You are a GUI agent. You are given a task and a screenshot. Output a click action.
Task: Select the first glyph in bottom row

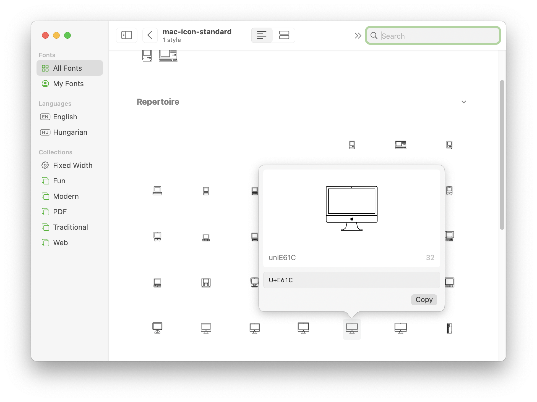(157, 328)
